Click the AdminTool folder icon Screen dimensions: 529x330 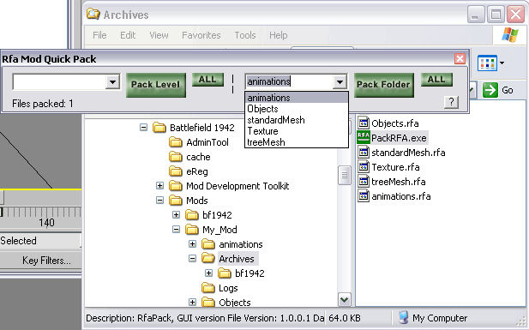[176, 142]
